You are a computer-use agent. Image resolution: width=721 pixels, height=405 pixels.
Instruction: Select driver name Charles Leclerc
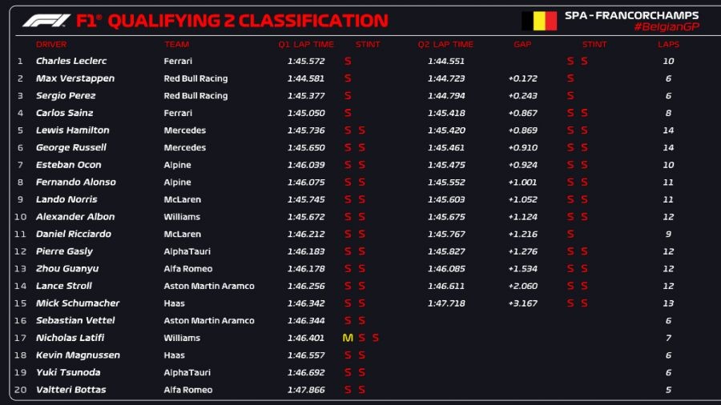coord(71,61)
